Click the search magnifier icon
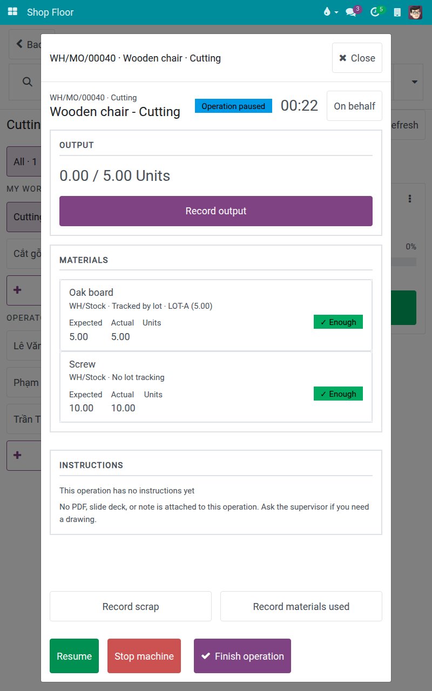The height and width of the screenshot is (691, 432). click(x=27, y=82)
